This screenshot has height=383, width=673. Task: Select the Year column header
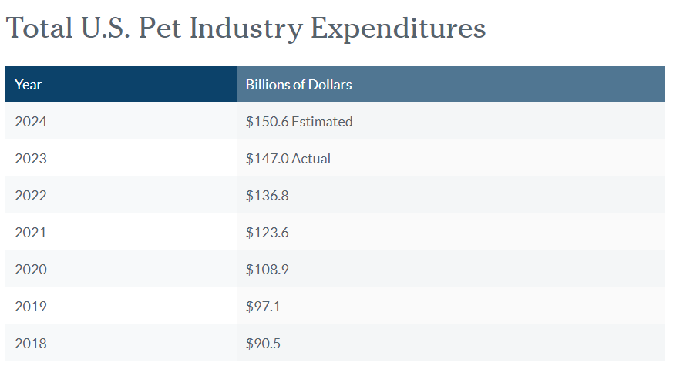point(29,85)
